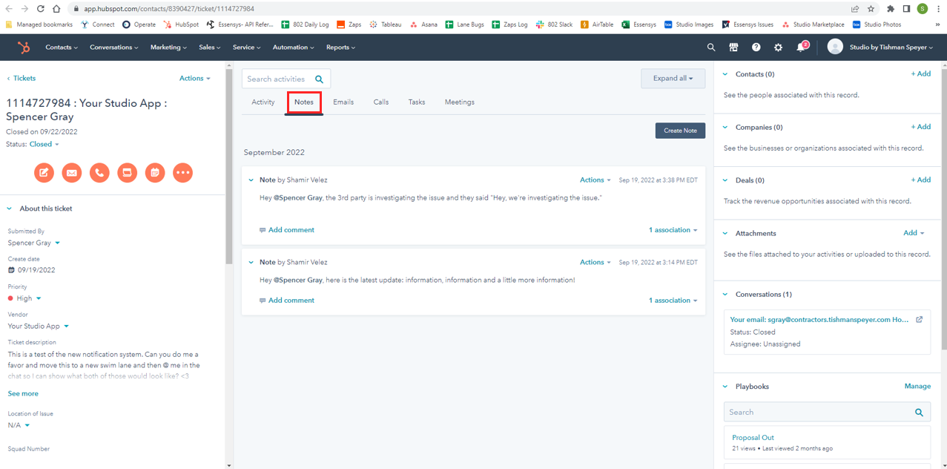Image resolution: width=947 pixels, height=469 pixels.
Task: Open the ticket Status Closed dropdown
Action: pyautogui.click(x=44, y=144)
